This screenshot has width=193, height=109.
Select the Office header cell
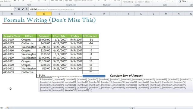click(x=29, y=36)
